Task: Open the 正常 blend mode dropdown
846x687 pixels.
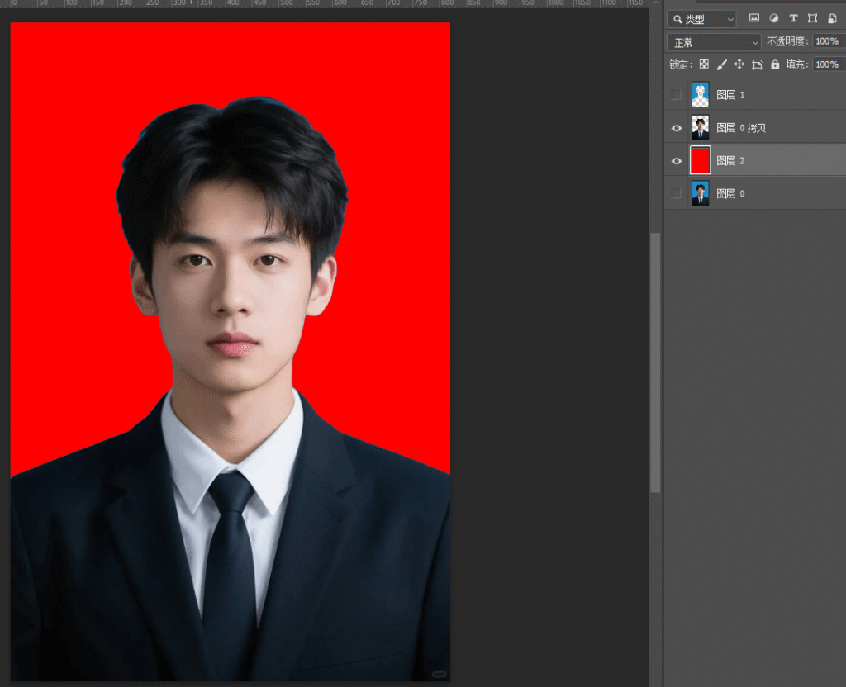Action: (x=714, y=42)
